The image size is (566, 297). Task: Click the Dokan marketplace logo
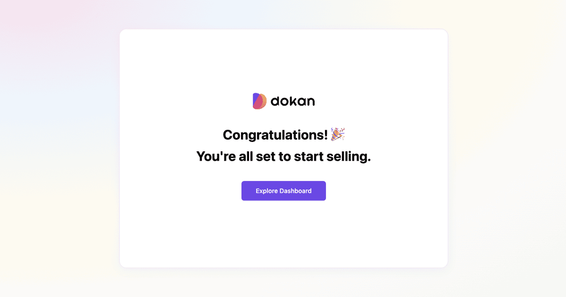[x=283, y=100]
